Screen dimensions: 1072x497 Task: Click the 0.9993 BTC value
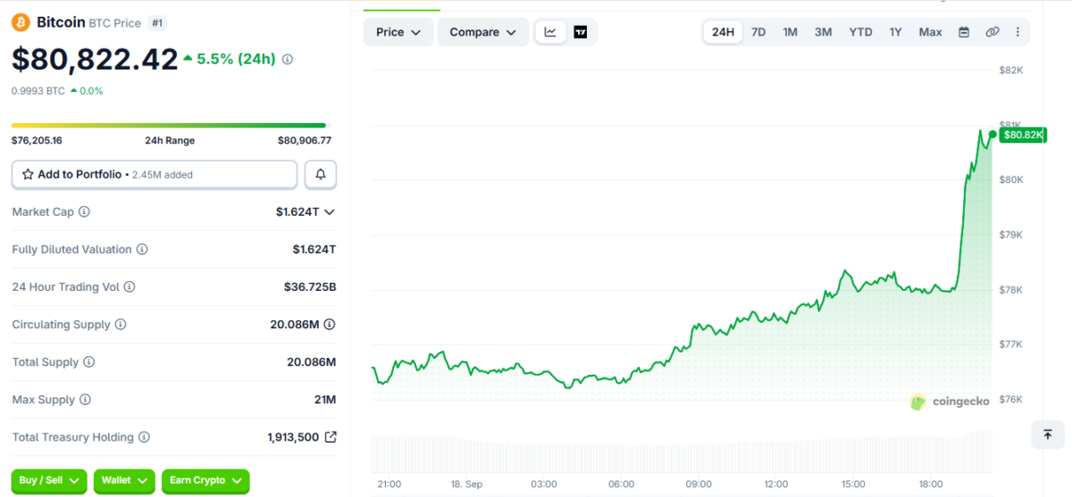click(x=38, y=90)
